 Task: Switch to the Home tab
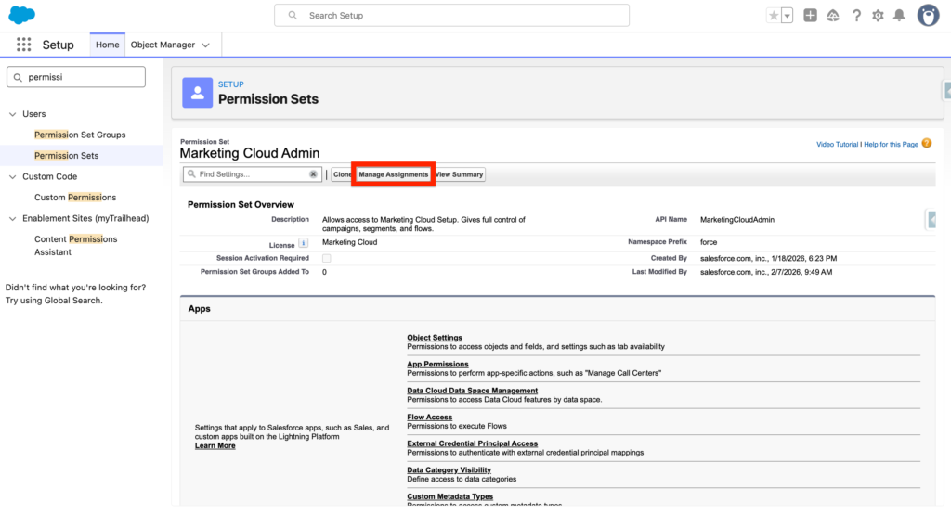pos(107,45)
